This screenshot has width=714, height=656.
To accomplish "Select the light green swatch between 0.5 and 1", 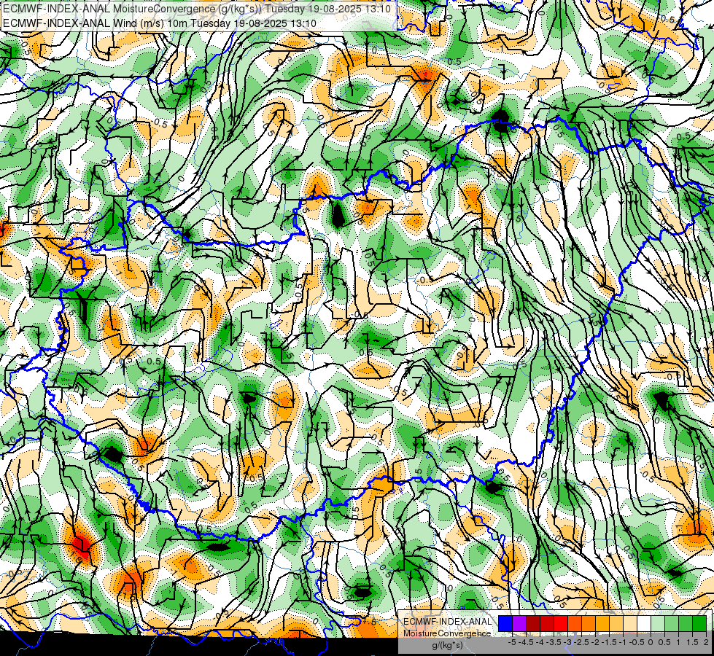I will click(x=672, y=623).
